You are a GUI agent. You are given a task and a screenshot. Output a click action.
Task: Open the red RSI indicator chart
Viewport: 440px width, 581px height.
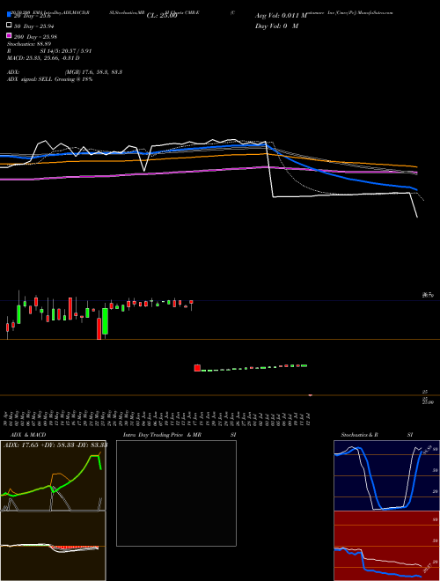(x=386, y=546)
